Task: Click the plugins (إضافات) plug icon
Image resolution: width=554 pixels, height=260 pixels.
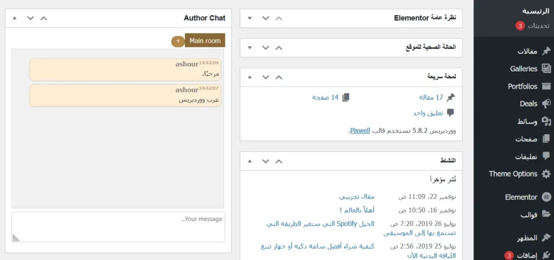Action: coord(546,255)
